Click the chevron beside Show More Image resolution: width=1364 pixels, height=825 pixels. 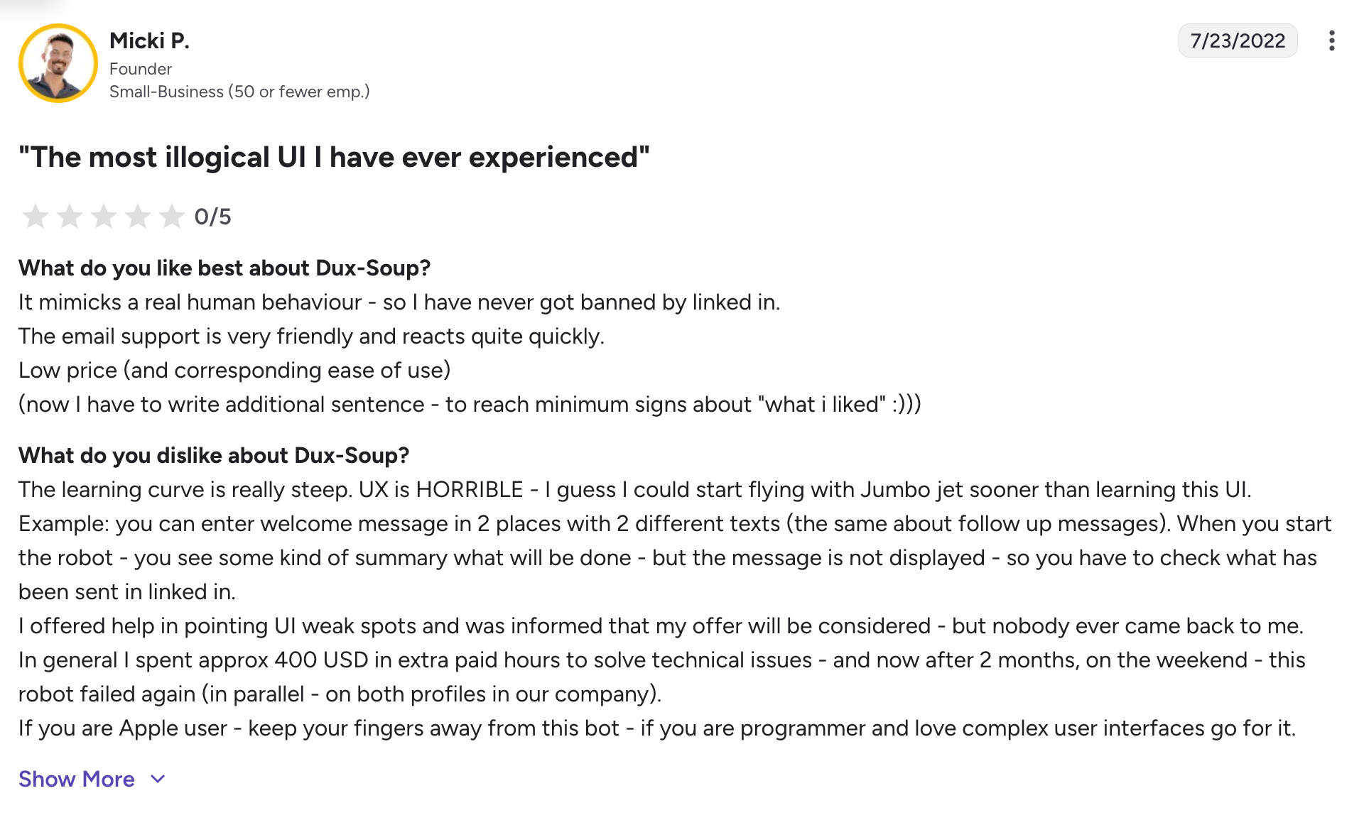[x=158, y=779]
